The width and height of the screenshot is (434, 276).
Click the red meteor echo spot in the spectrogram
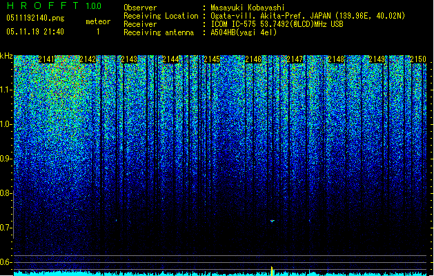coord(272,221)
